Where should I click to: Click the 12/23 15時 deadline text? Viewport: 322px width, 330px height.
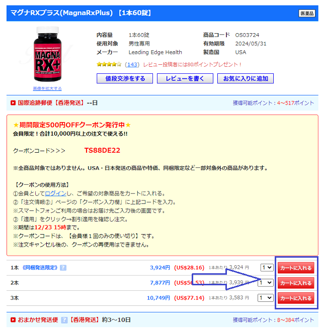50,228
